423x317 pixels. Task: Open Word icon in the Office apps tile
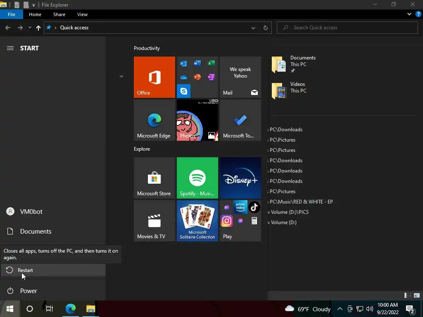coord(197,63)
